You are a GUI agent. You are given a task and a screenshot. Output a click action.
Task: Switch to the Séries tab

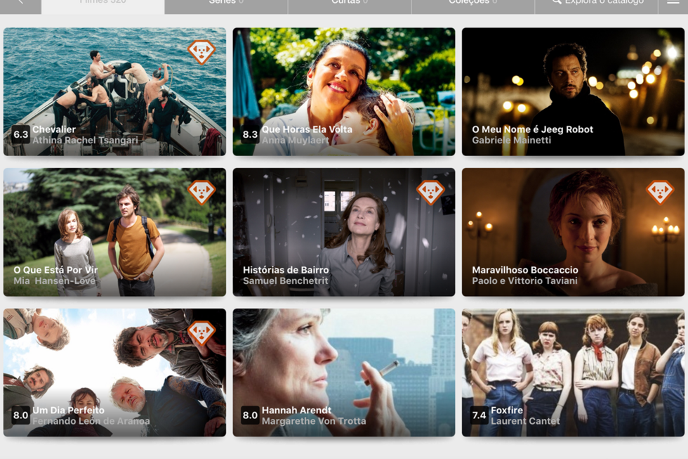[x=226, y=4]
